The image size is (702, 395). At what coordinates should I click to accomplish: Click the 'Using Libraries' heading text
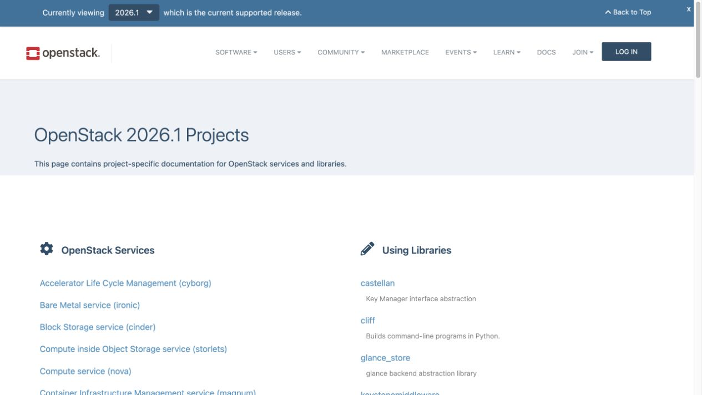[x=417, y=250]
